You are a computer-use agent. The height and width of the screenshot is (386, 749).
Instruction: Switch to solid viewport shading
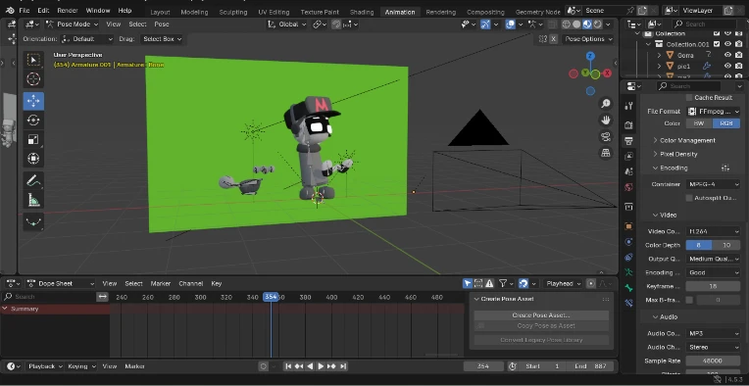coord(576,24)
